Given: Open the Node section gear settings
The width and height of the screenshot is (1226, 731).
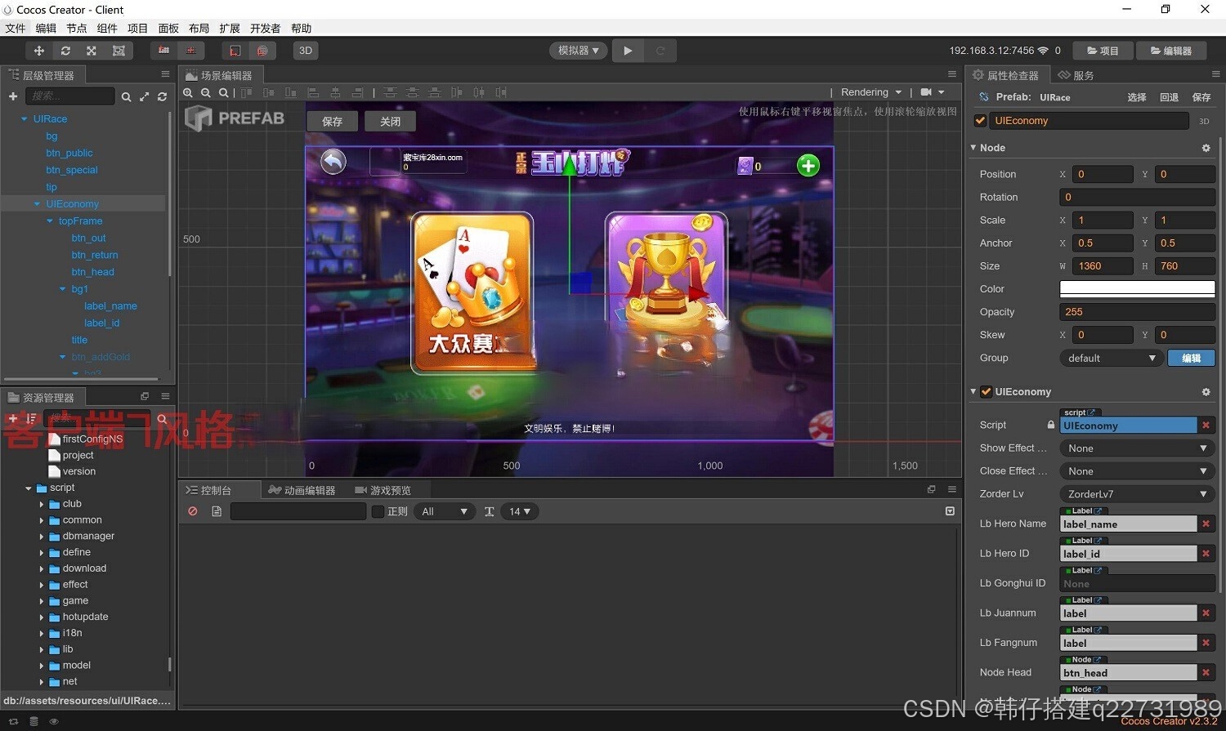Looking at the screenshot, I should (x=1206, y=148).
